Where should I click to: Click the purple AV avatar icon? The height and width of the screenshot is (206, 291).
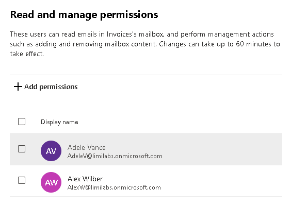(51, 151)
